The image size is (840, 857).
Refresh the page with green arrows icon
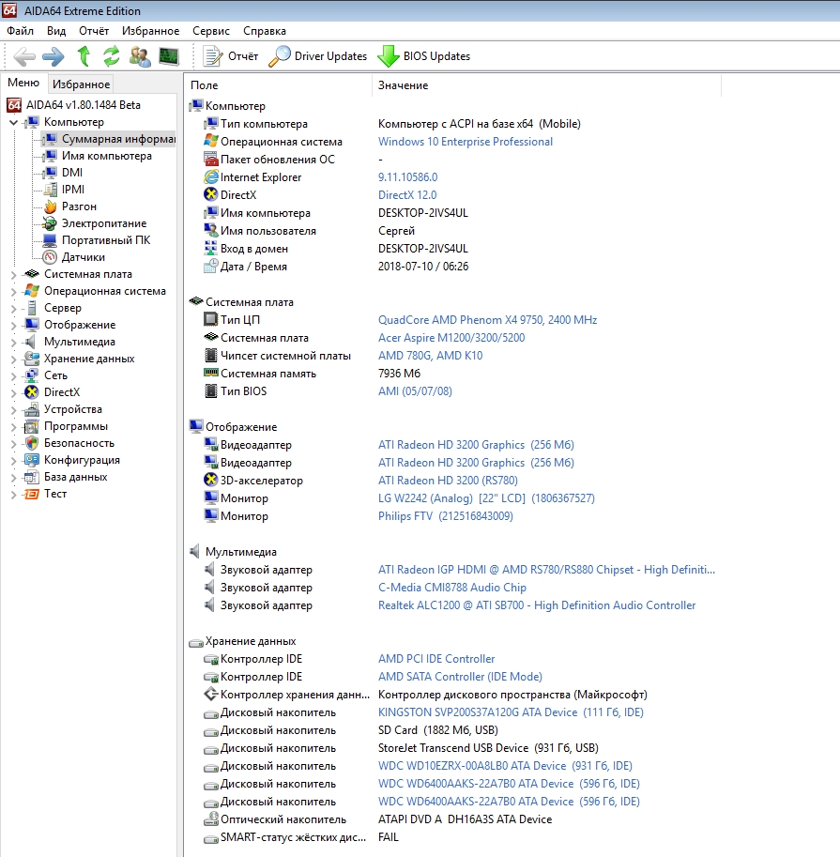click(112, 56)
